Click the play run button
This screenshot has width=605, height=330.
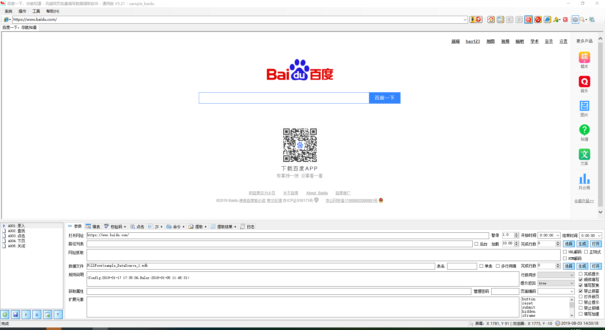tap(26, 315)
